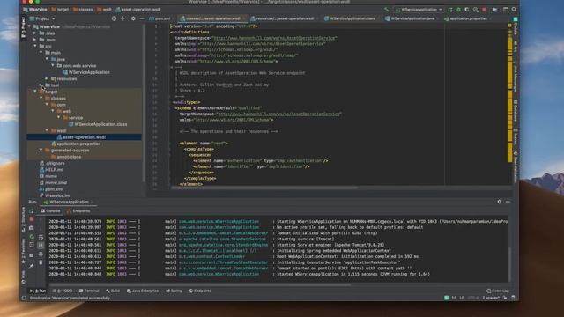This screenshot has width=564, height=317.
Task: Select WServiceApplication.class in target tree
Action: point(98,124)
